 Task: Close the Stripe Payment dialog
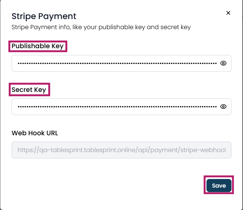tap(228, 13)
